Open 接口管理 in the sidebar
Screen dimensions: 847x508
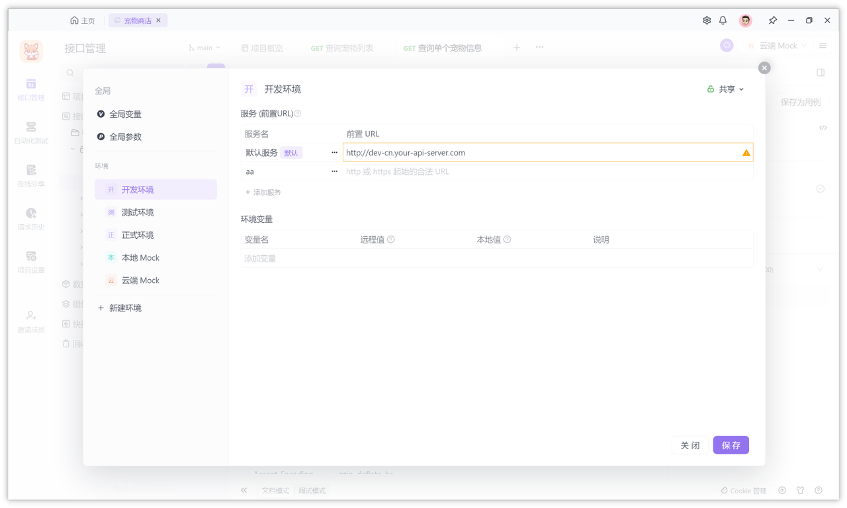pyautogui.click(x=31, y=89)
